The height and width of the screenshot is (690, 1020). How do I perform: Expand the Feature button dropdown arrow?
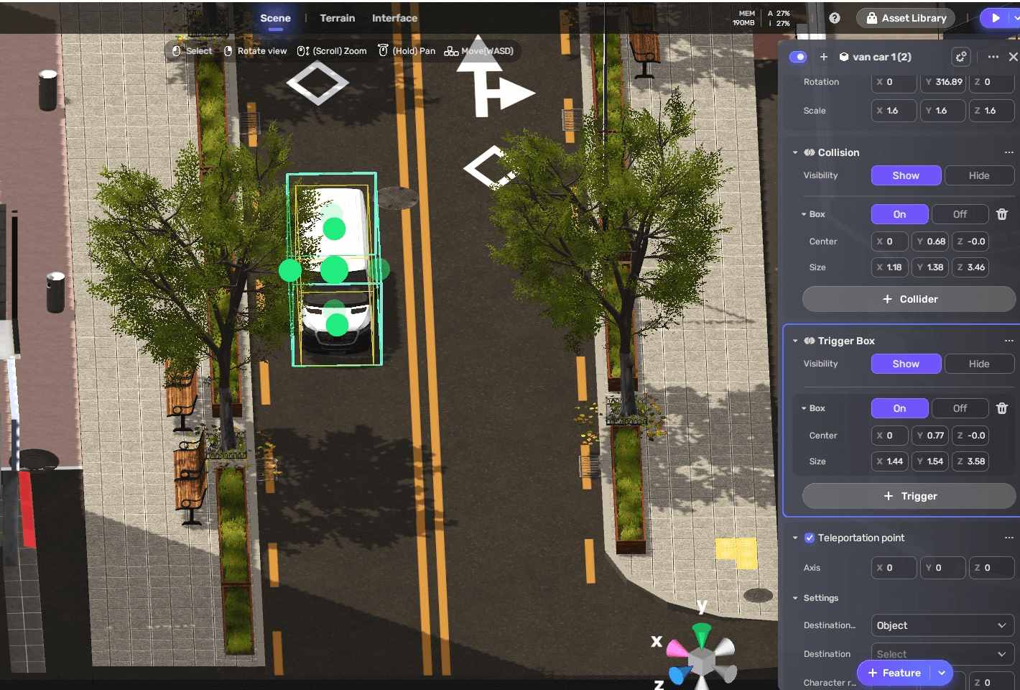click(942, 673)
